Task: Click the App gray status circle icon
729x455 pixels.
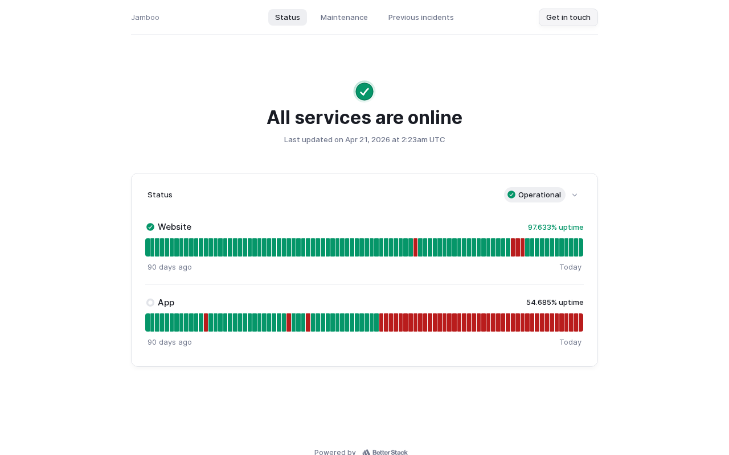Action: pyautogui.click(x=150, y=303)
